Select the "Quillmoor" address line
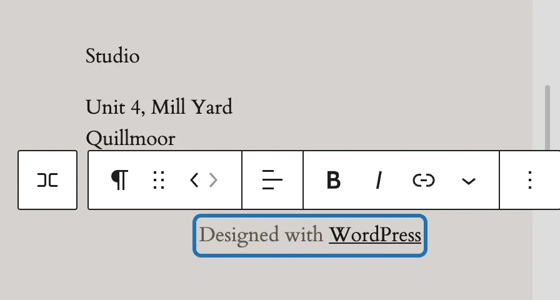The width and height of the screenshot is (560, 300). click(131, 139)
